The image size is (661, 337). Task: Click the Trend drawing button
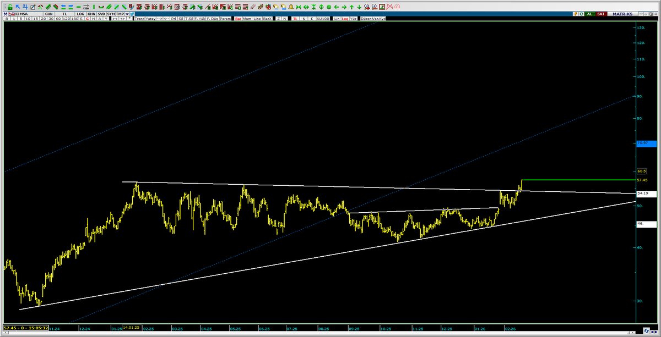(140, 18)
